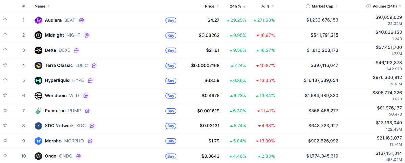This screenshot has width=405, height=163.
Task: Sort table by Market Cap column
Action: click(325, 6)
